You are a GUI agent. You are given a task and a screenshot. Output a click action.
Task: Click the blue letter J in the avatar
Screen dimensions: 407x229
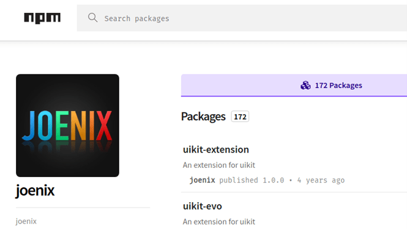29,125
